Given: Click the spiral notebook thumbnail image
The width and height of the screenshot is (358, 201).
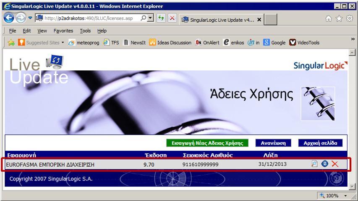Looking at the screenshot, I should coord(318,104).
